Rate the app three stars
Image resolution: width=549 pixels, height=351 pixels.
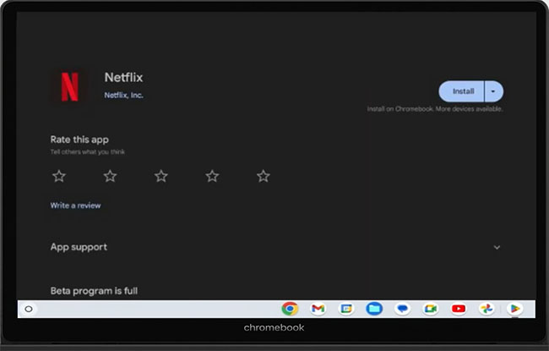[x=161, y=176]
